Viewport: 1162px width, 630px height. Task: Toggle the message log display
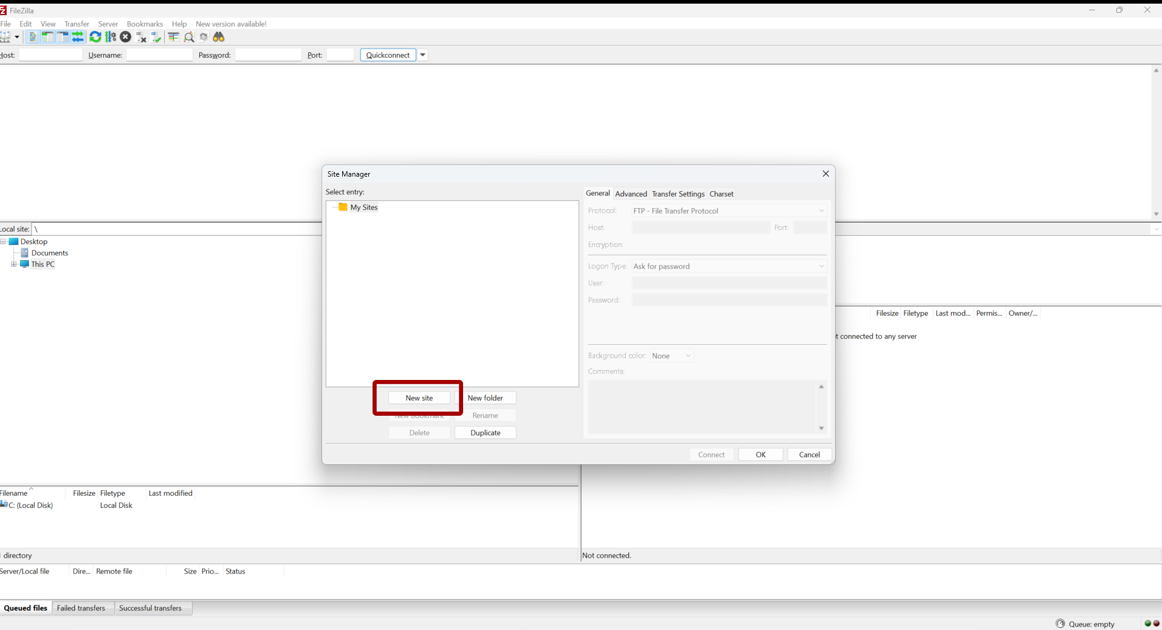[33, 37]
